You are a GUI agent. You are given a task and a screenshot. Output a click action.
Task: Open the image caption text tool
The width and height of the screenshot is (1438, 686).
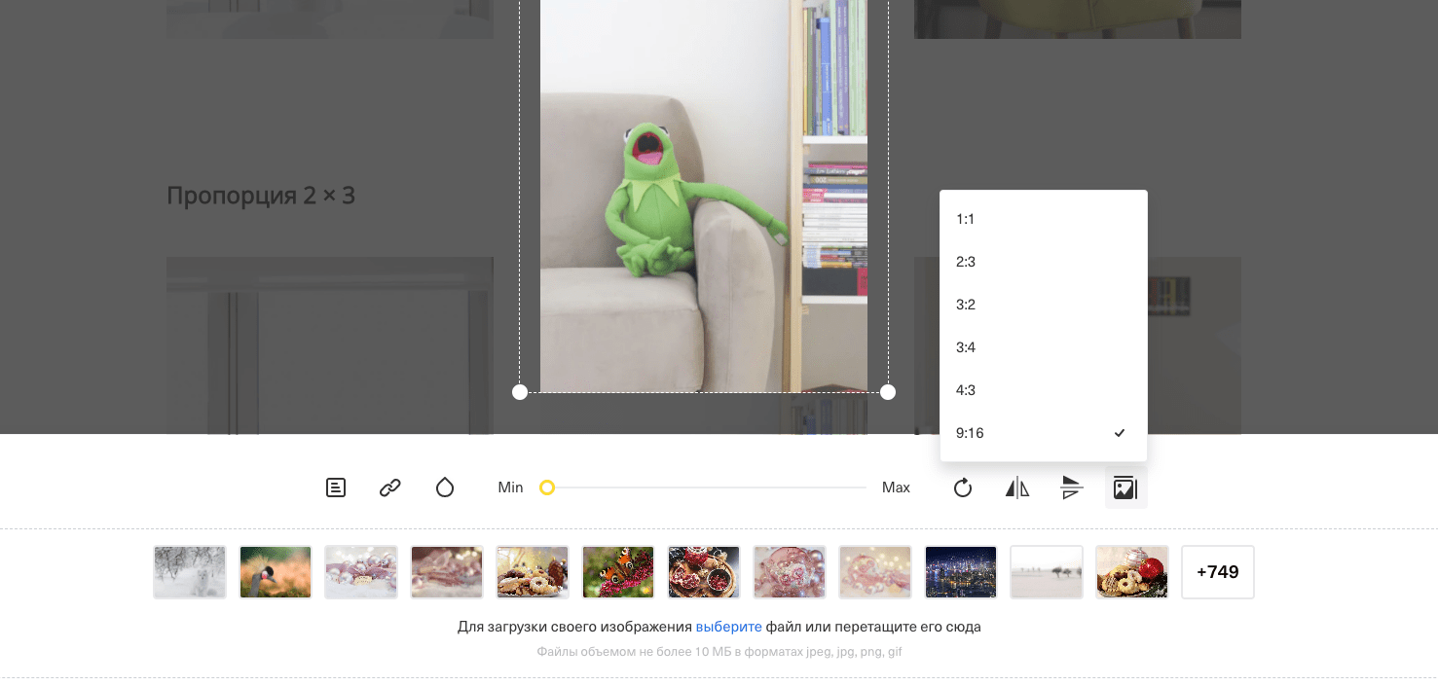336,487
